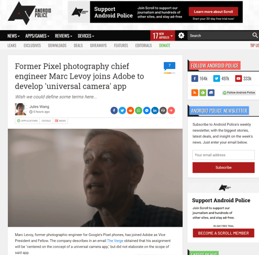Image resolution: width=259 pixels, height=255 pixels.
Task: Open the 17 New Articles dropdown
Action: 162,36
